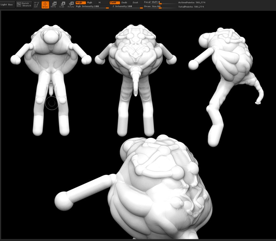276x241 pixels.
Task: Enable Zsub sculpting mode
Action: coord(124,3)
